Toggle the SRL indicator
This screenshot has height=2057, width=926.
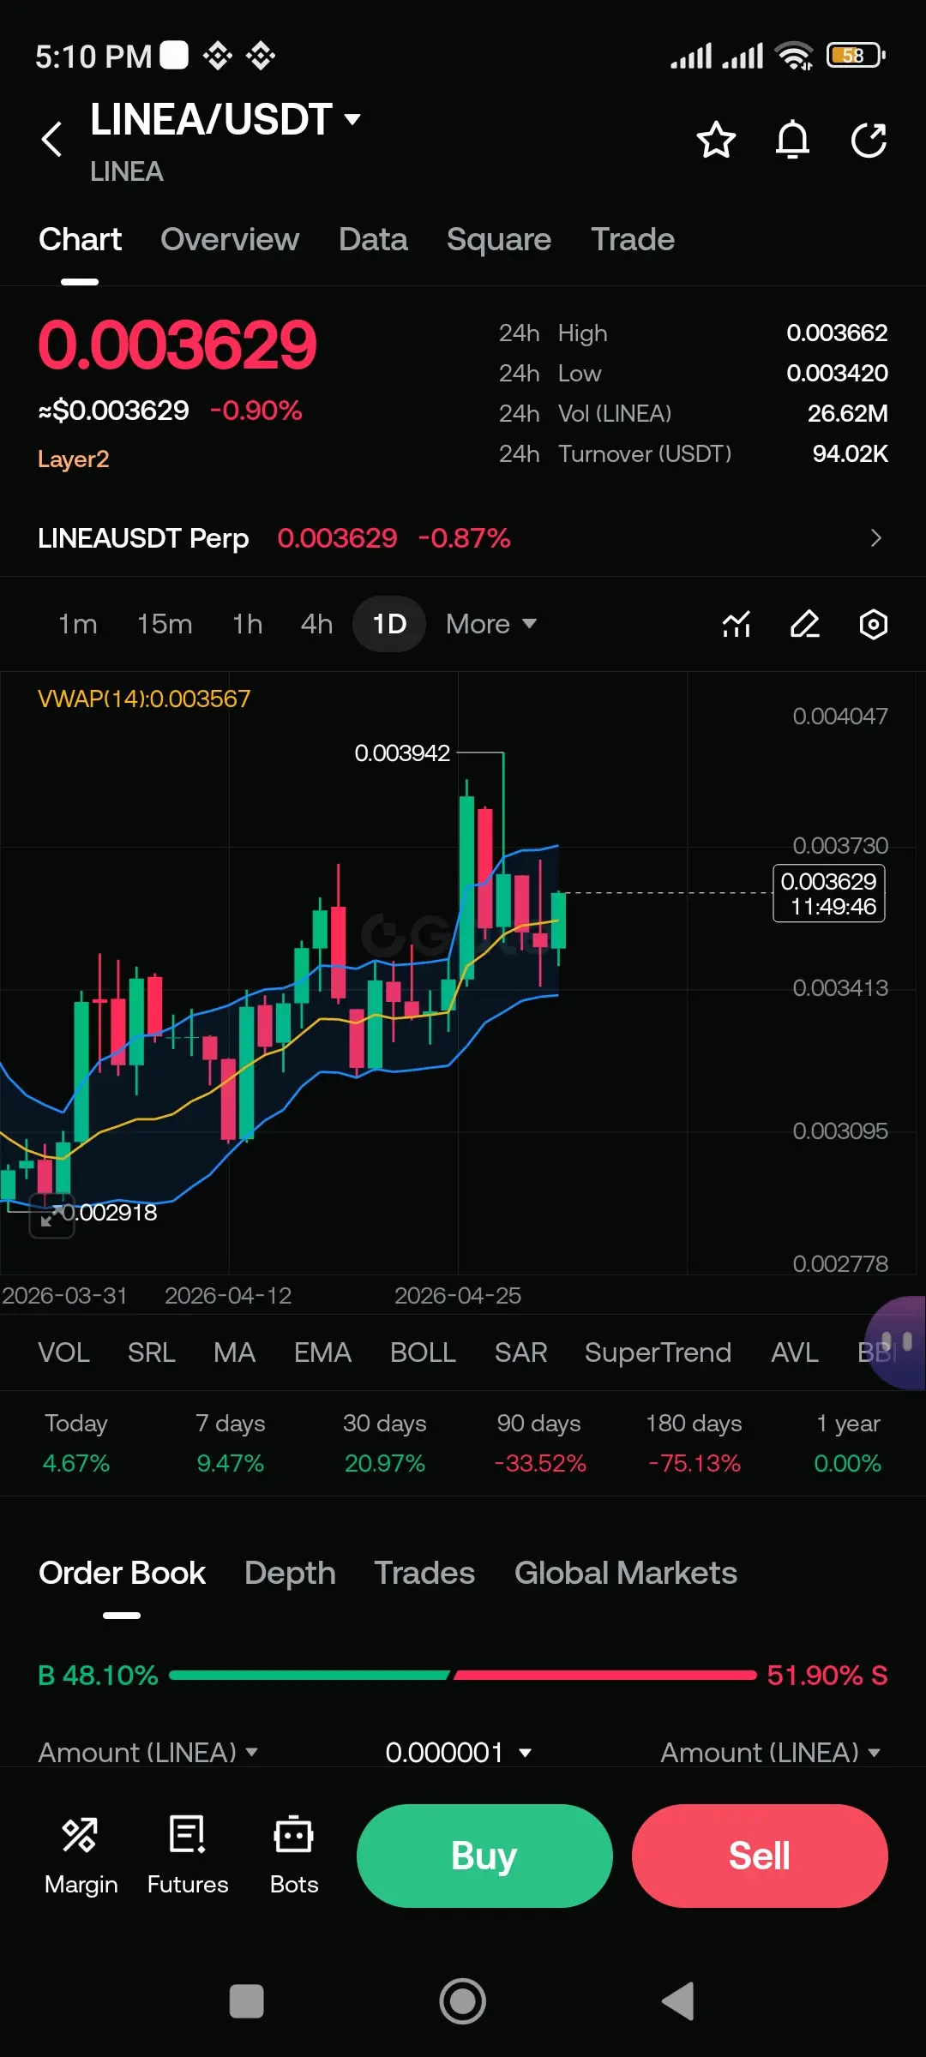[x=152, y=1352]
